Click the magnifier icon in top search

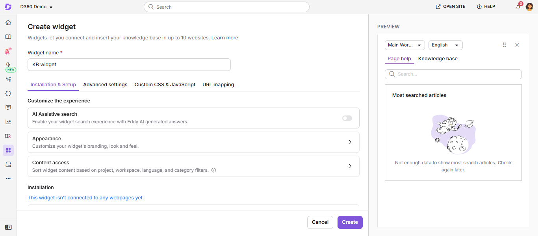(151, 7)
